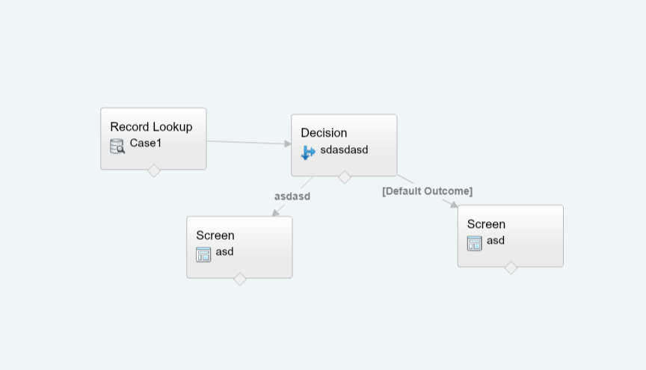Select the connector line from Record Lookup to Decision

pyautogui.click(x=247, y=142)
